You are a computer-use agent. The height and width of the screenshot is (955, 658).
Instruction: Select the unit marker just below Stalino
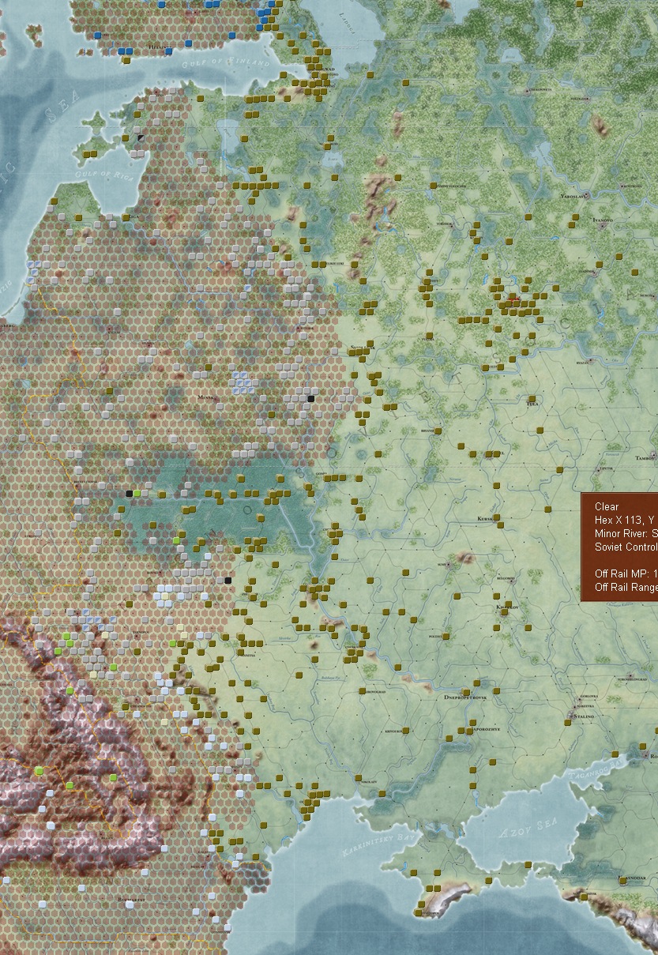(568, 722)
